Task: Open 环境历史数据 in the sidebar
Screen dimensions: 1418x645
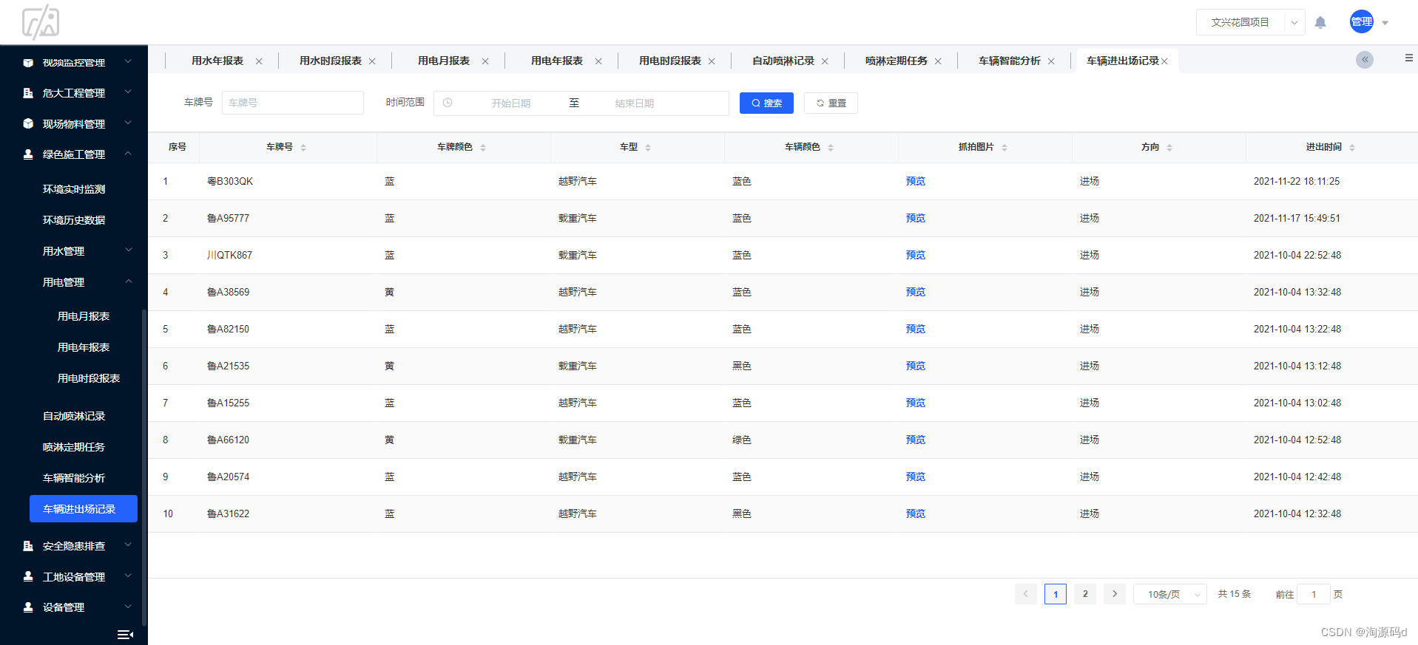Action: coord(74,220)
